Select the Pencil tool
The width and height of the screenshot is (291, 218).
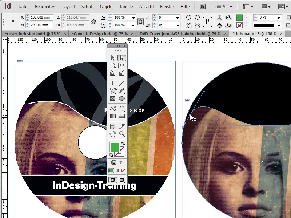pyautogui.click(x=122, y=90)
